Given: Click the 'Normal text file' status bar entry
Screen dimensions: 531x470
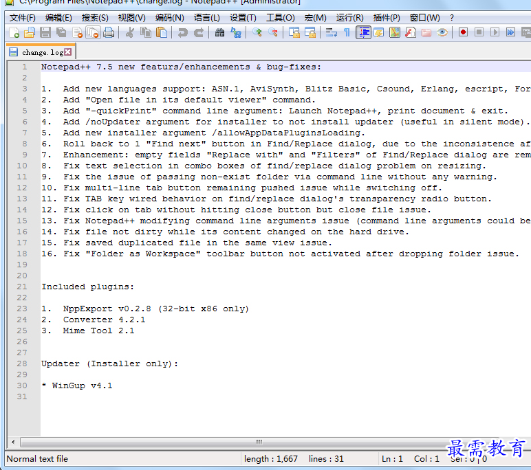Looking at the screenshot, I should [37, 459].
